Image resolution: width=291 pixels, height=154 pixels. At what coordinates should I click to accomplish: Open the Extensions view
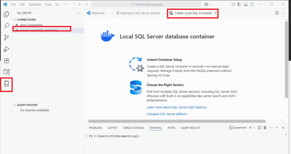coord(6,61)
